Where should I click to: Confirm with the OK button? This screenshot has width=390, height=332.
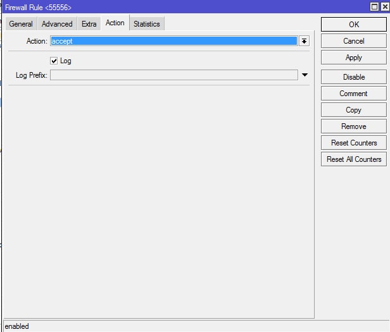[354, 25]
